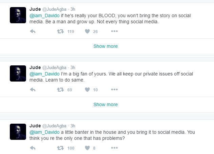Reply to the BLOOD tweet
Screen dimensions: 214x154
tap(33, 31)
